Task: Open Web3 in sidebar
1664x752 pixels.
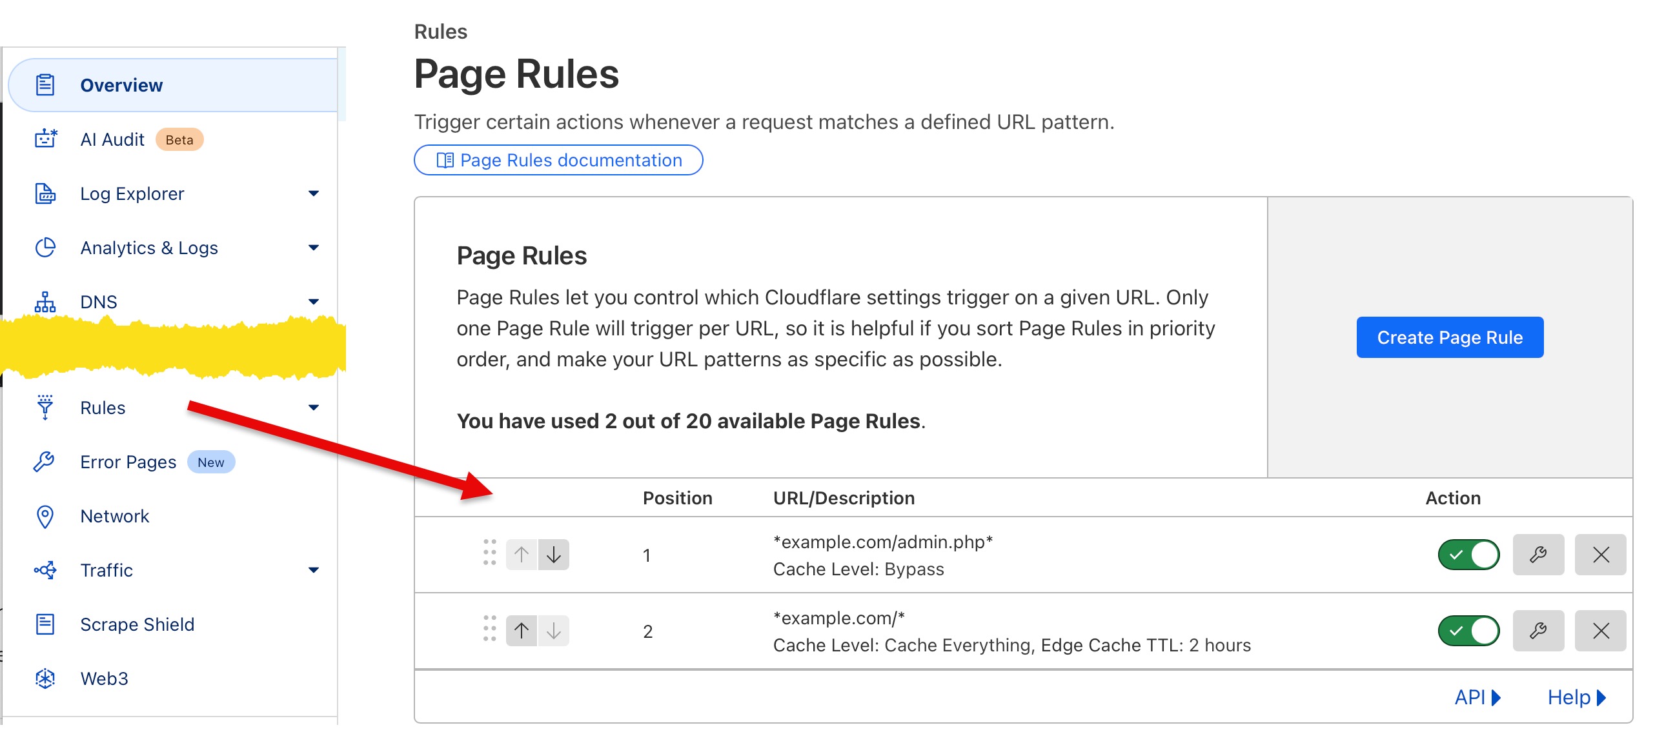Action: [x=104, y=679]
